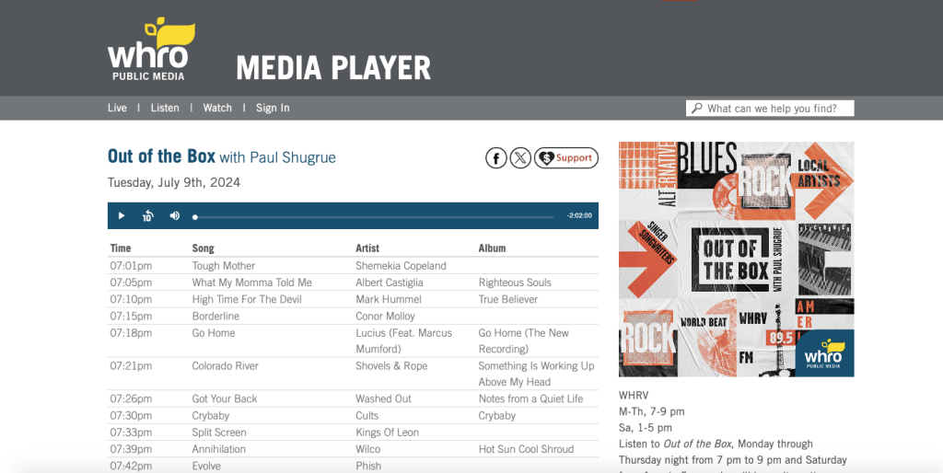
Task: Select artist 'Kings Of Leon'
Action: pyautogui.click(x=387, y=433)
